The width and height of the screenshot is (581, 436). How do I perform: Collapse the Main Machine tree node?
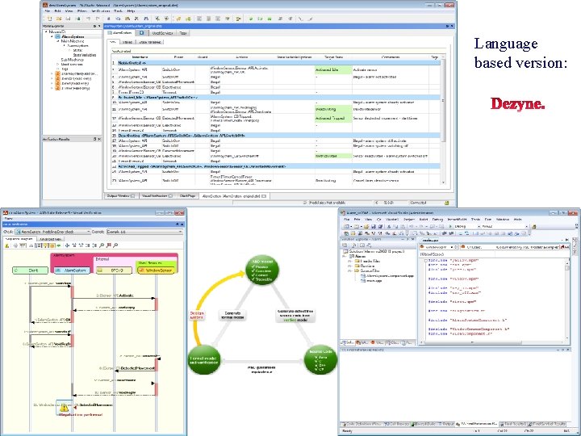58,41
